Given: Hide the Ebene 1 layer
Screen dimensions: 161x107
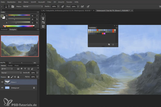Looking at the screenshot, I should pos(2,82).
